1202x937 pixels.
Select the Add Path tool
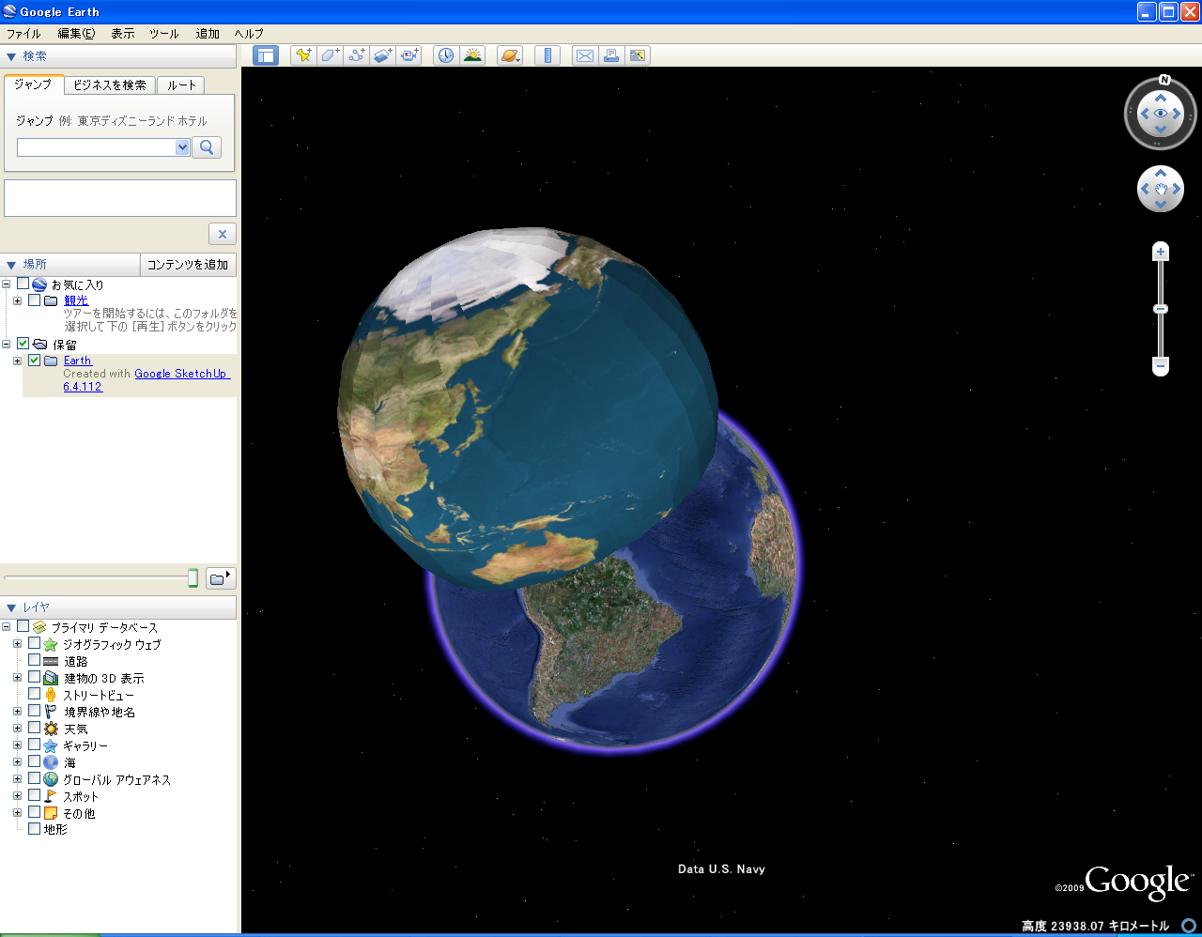(x=356, y=55)
